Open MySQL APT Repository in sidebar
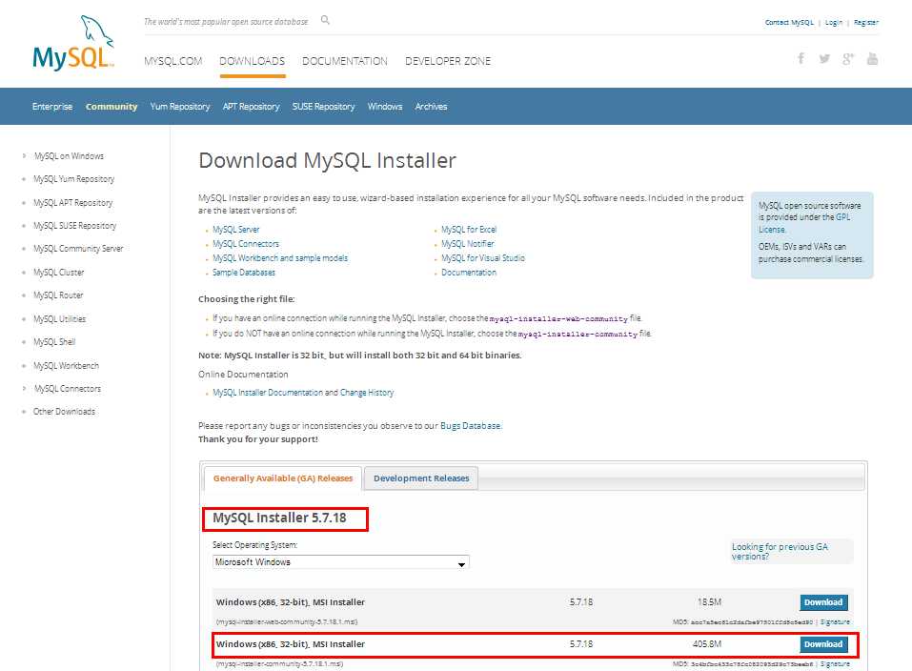Image resolution: width=912 pixels, height=671 pixels. pyautogui.click(x=73, y=202)
